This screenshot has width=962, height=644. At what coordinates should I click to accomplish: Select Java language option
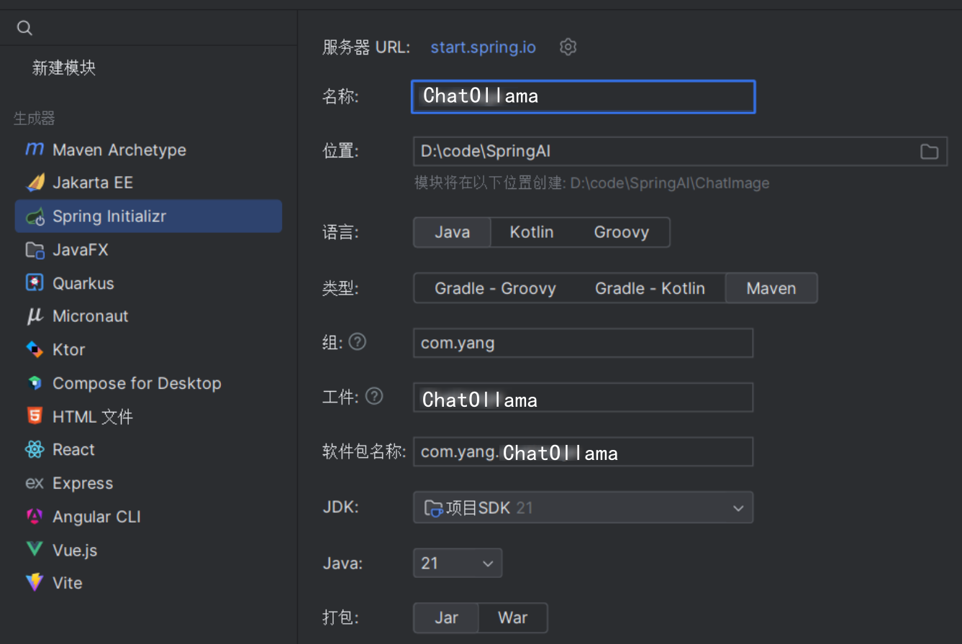click(x=453, y=232)
